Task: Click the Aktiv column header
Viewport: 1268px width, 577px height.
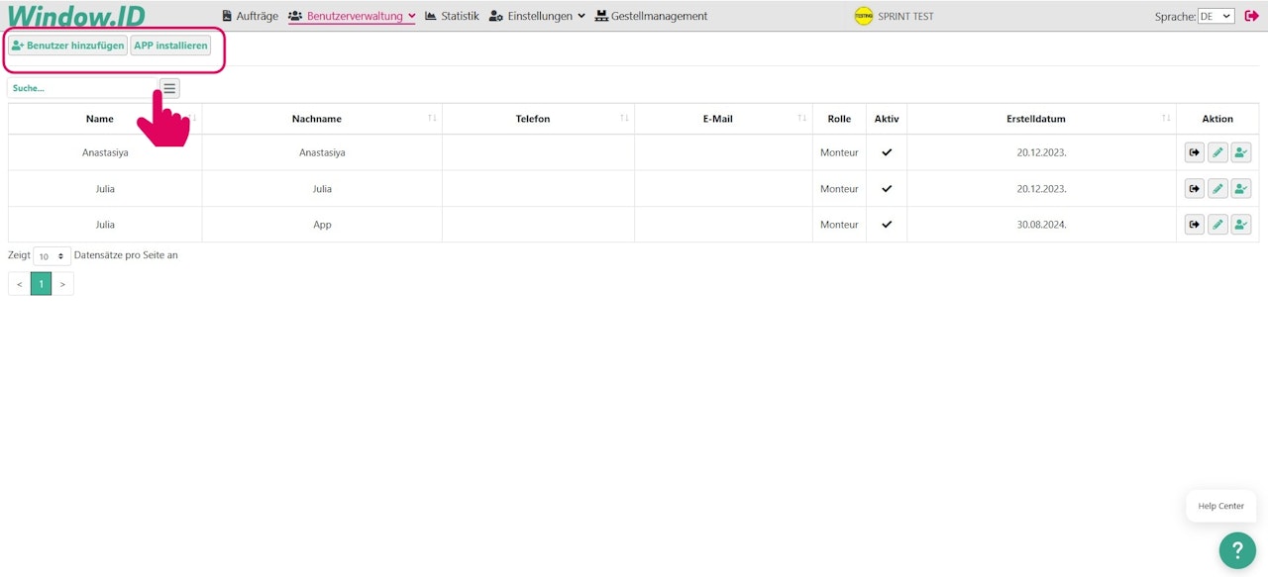Action: 887,119
